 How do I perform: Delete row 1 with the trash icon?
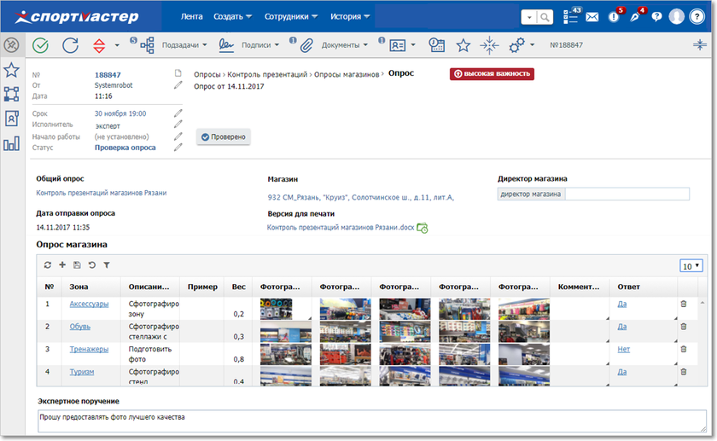click(x=682, y=304)
